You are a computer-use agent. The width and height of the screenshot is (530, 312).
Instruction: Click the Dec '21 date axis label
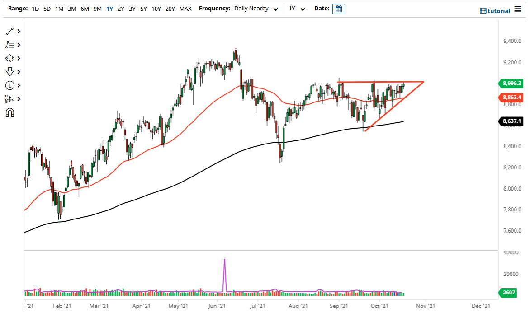point(480,306)
